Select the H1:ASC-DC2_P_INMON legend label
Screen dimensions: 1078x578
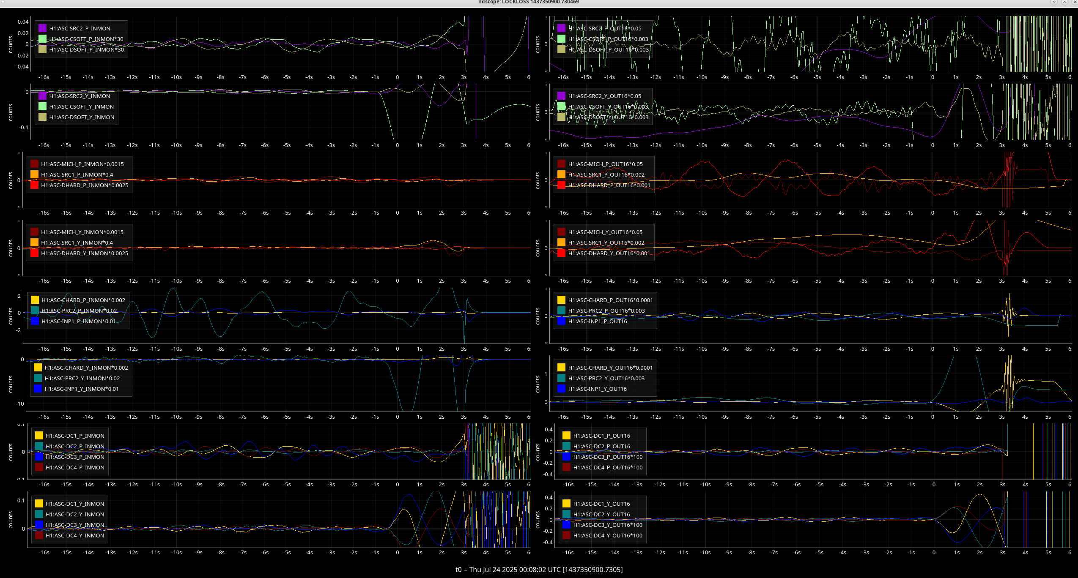pos(75,446)
